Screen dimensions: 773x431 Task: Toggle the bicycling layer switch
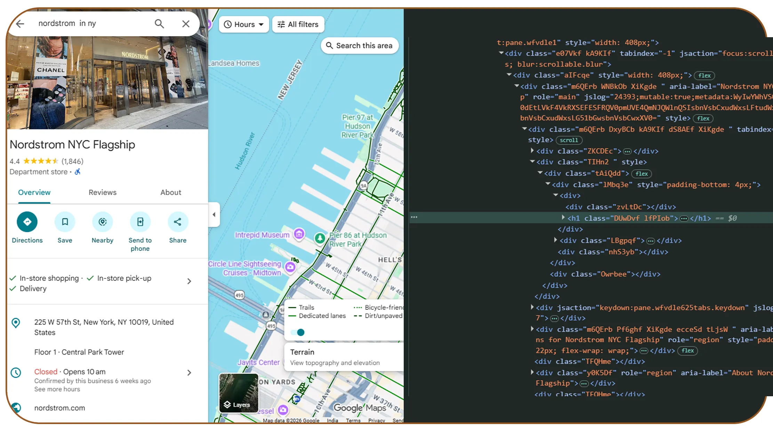298,332
